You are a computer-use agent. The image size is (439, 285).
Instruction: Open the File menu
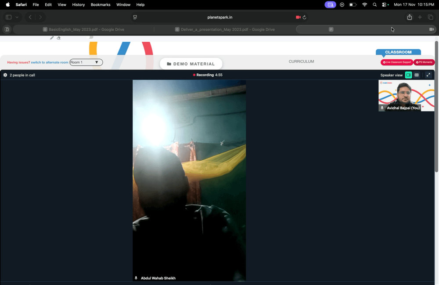tap(36, 4)
